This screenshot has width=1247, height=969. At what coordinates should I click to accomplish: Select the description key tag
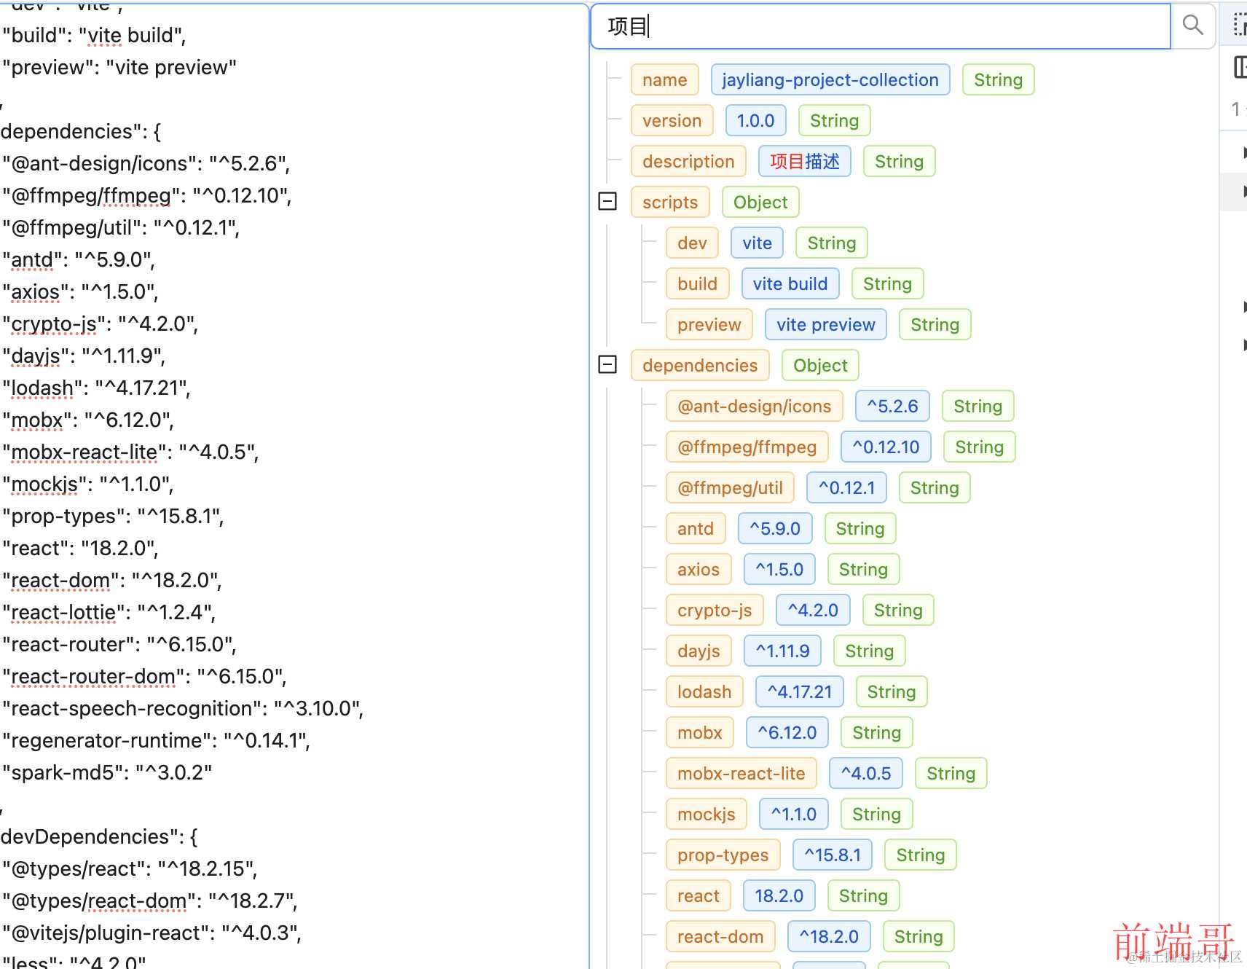point(688,161)
